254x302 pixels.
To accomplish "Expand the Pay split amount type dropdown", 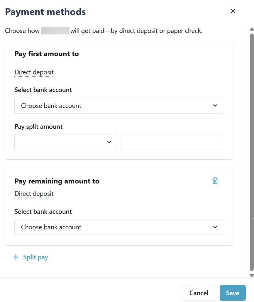I will pyautogui.click(x=66, y=142).
